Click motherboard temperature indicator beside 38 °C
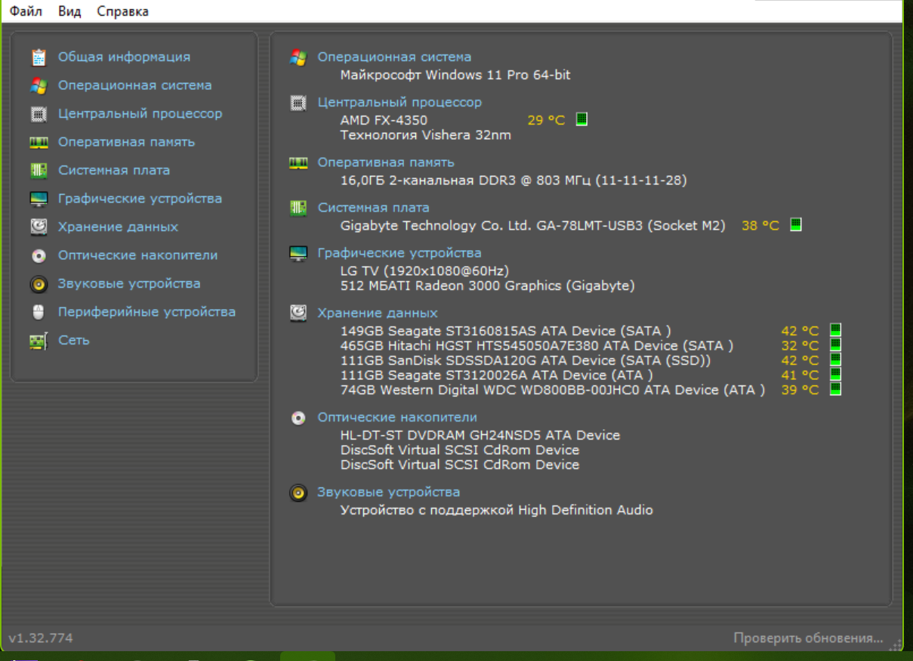The height and width of the screenshot is (661, 913). pyautogui.click(x=795, y=225)
